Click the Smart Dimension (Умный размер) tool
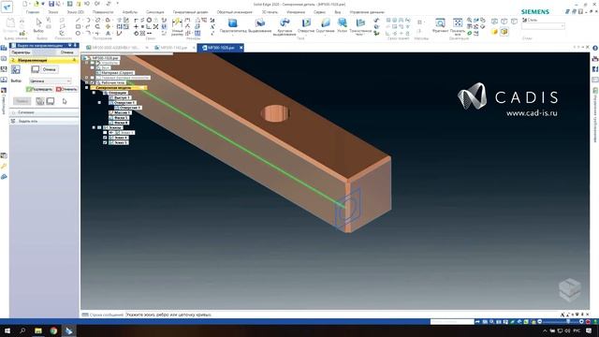This screenshot has height=337, width=599. point(177,27)
